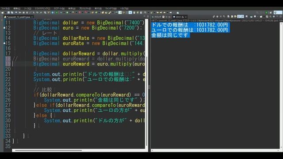This screenshot has width=283, height=159.
Task: Switch to the マーカー view tab
Action: pyautogui.click(x=167, y=17)
